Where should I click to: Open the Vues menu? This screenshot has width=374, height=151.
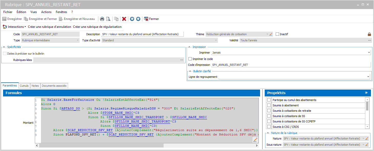point(34,12)
